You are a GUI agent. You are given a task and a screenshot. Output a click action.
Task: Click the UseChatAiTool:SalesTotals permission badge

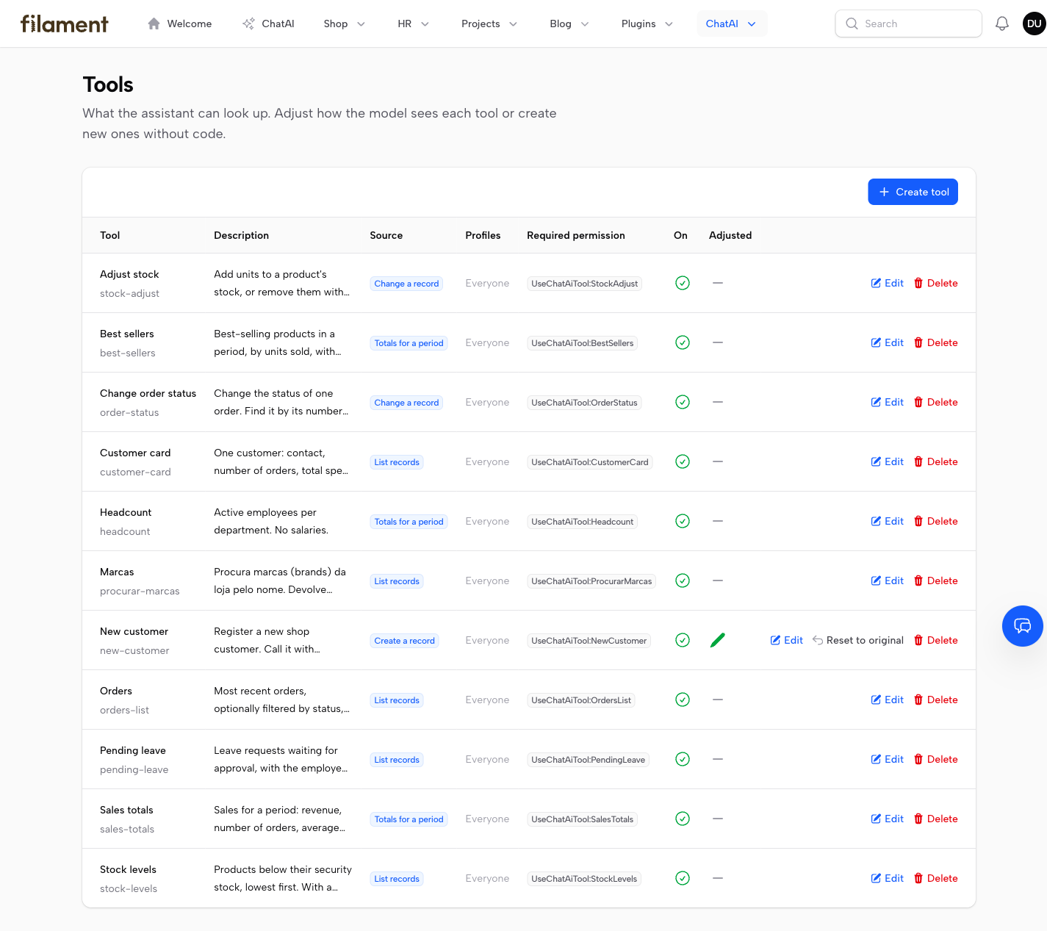583,819
